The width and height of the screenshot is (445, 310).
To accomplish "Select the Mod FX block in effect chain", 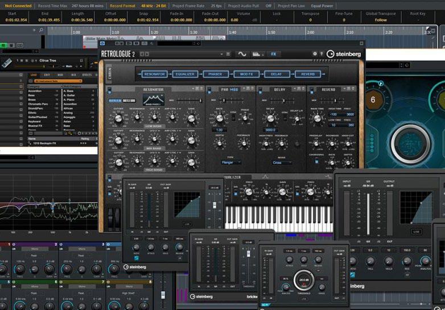I will 246,74.
